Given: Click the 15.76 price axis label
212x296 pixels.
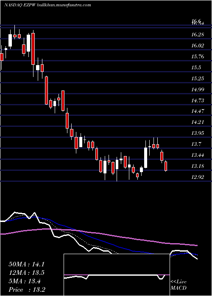Looking at the screenshot, I should (x=198, y=57).
